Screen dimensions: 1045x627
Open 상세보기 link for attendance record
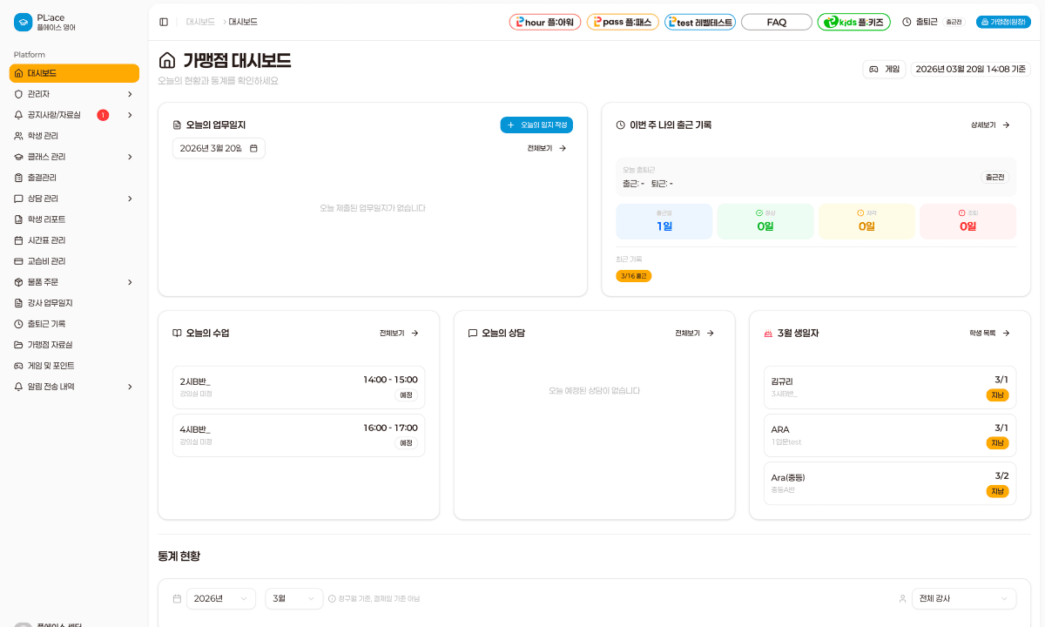(x=990, y=125)
